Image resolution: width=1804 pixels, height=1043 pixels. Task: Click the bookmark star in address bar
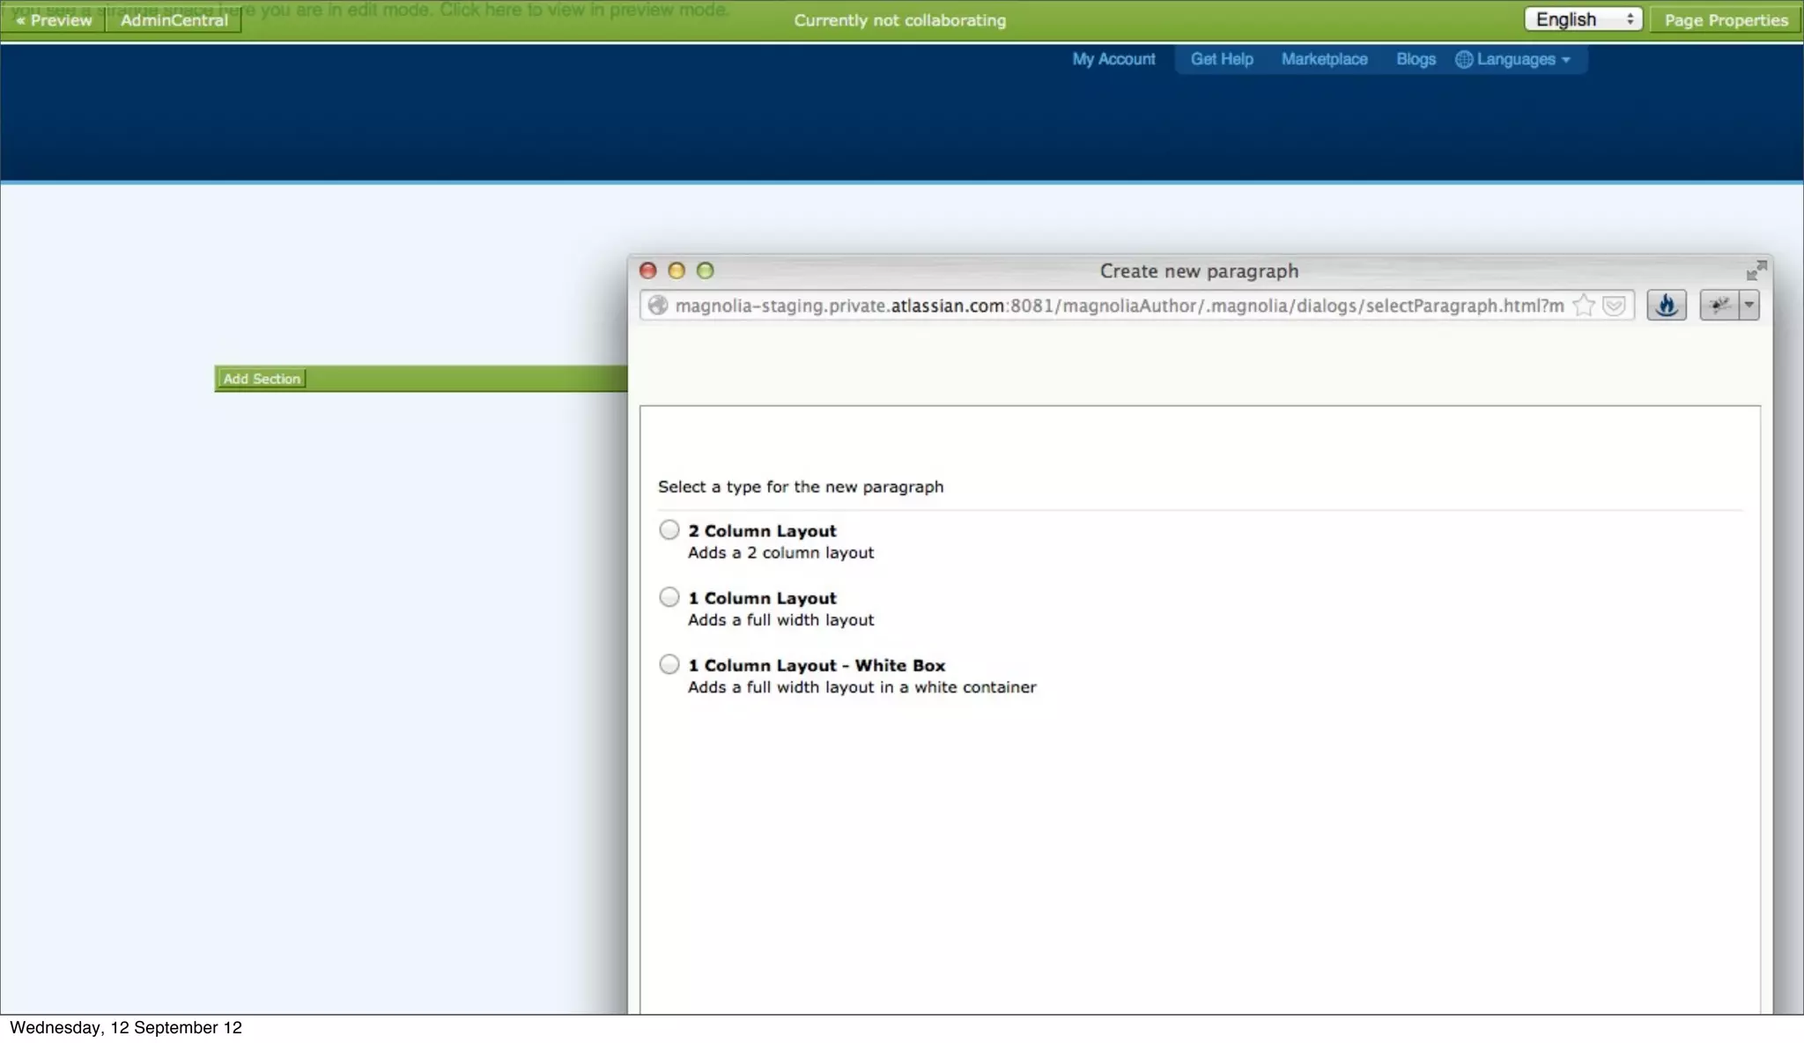(x=1584, y=306)
